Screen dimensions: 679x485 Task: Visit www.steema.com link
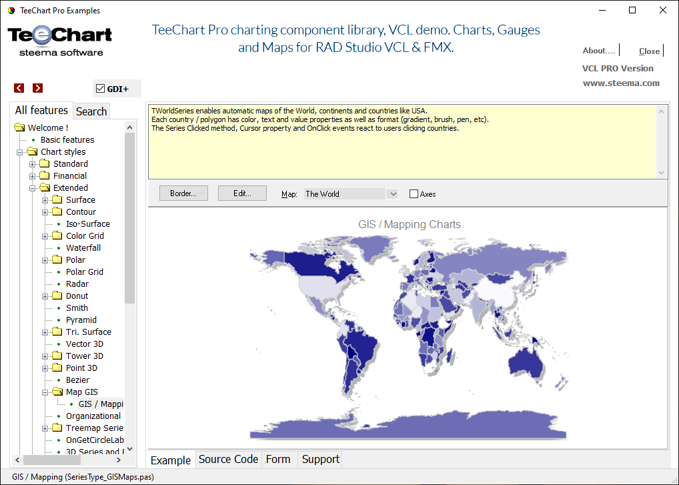pyautogui.click(x=621, y=83)
